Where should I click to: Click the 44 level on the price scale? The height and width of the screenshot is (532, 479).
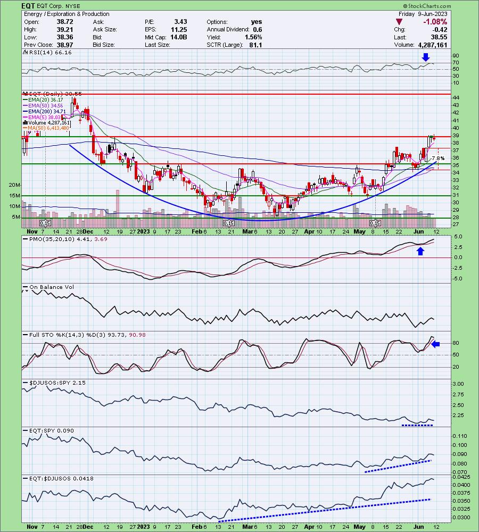point(456,97)
